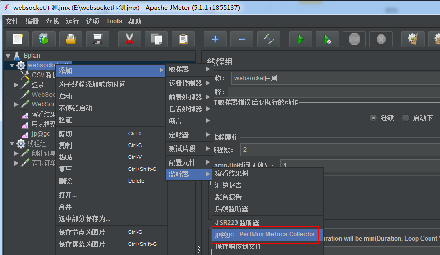Expand the 登录 tree node
The width and height of the screenshot is (440, 255).
(16, 85)
